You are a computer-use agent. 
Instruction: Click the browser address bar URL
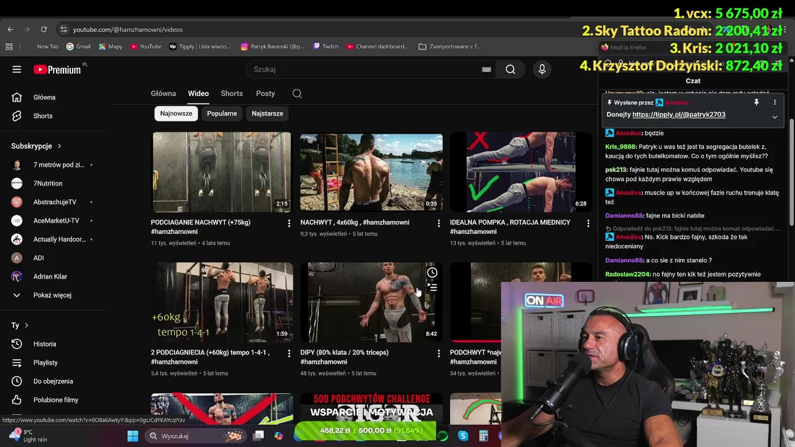tap(127, 29)
